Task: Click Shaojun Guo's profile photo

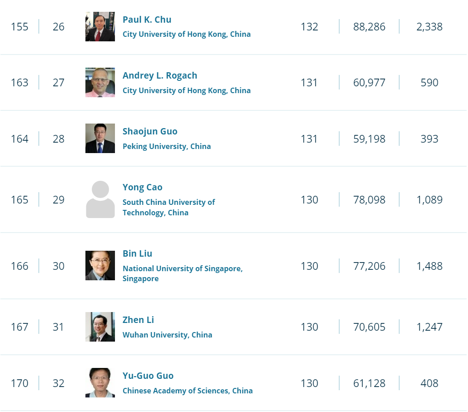Action: click(100, 139)
